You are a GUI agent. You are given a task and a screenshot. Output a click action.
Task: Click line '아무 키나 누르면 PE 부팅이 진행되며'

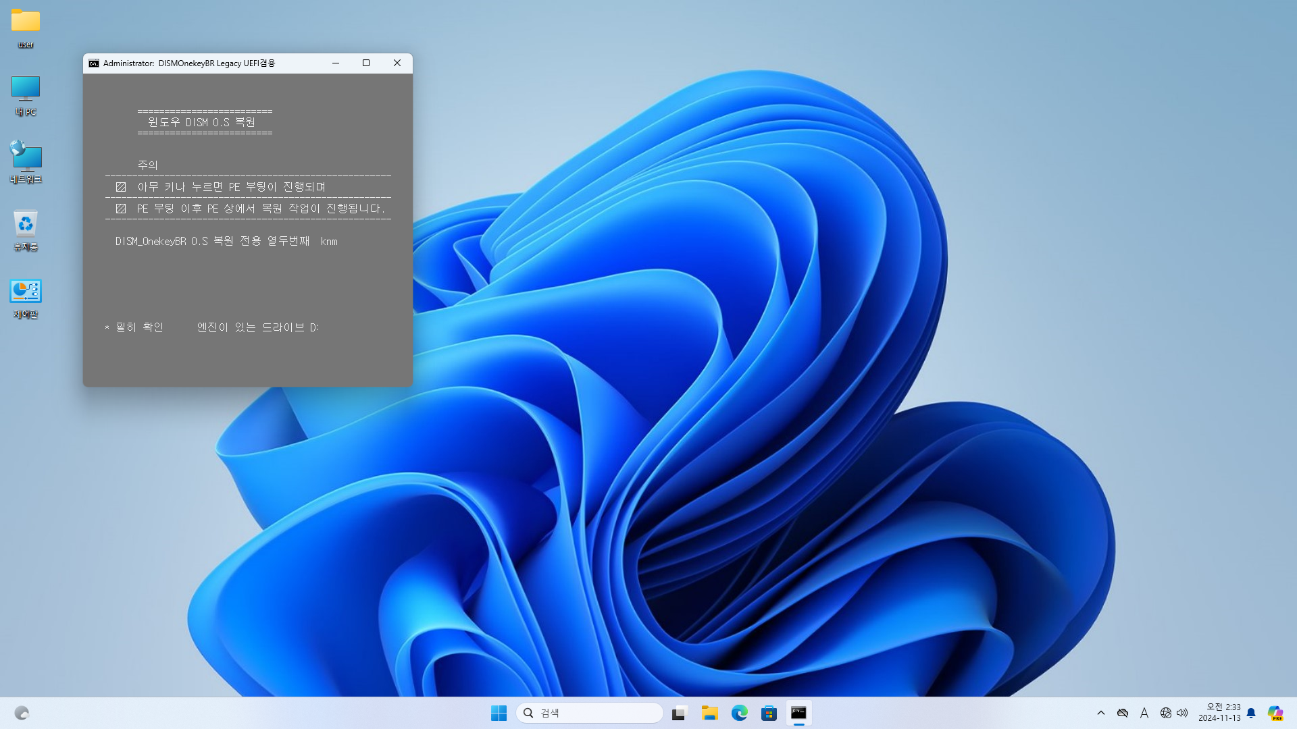tap(231, 187)
